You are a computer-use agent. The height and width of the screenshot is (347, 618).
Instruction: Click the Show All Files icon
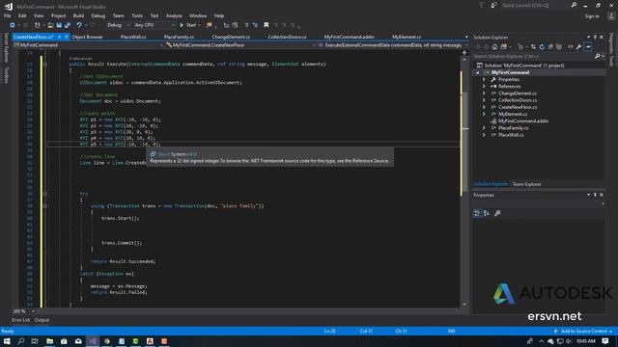(559, 47)
